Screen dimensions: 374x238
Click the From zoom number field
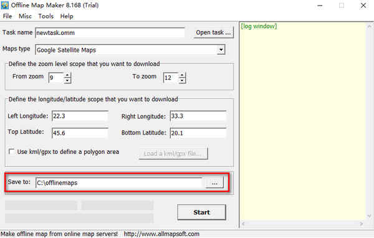(x=56, y=78)
